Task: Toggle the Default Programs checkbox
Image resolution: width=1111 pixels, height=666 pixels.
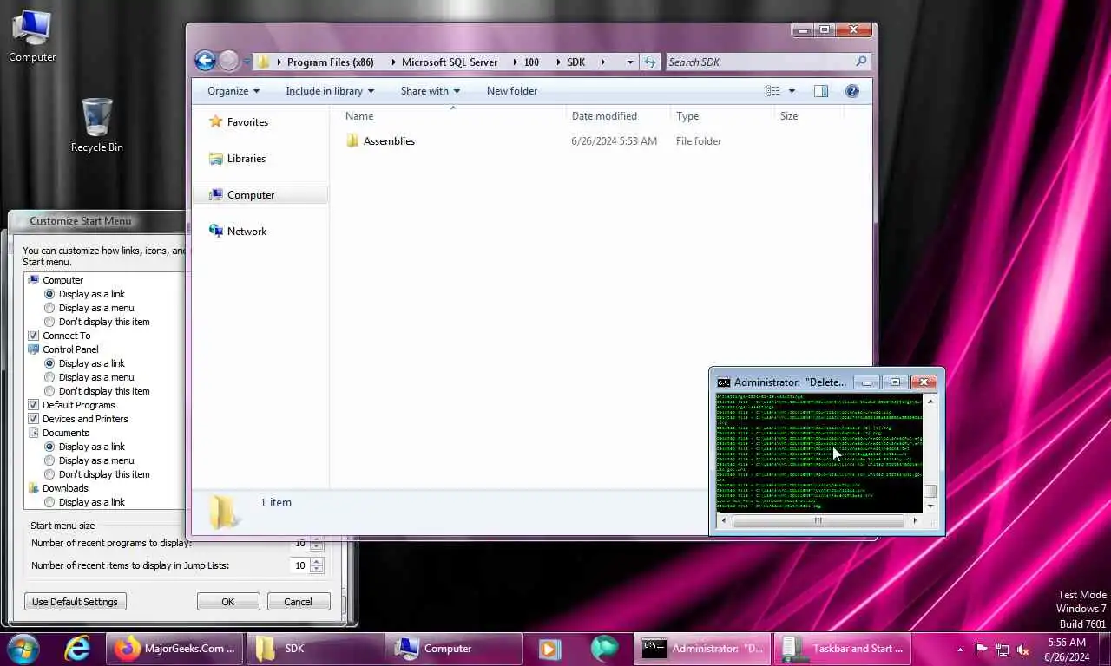Action: coord(34,405)
